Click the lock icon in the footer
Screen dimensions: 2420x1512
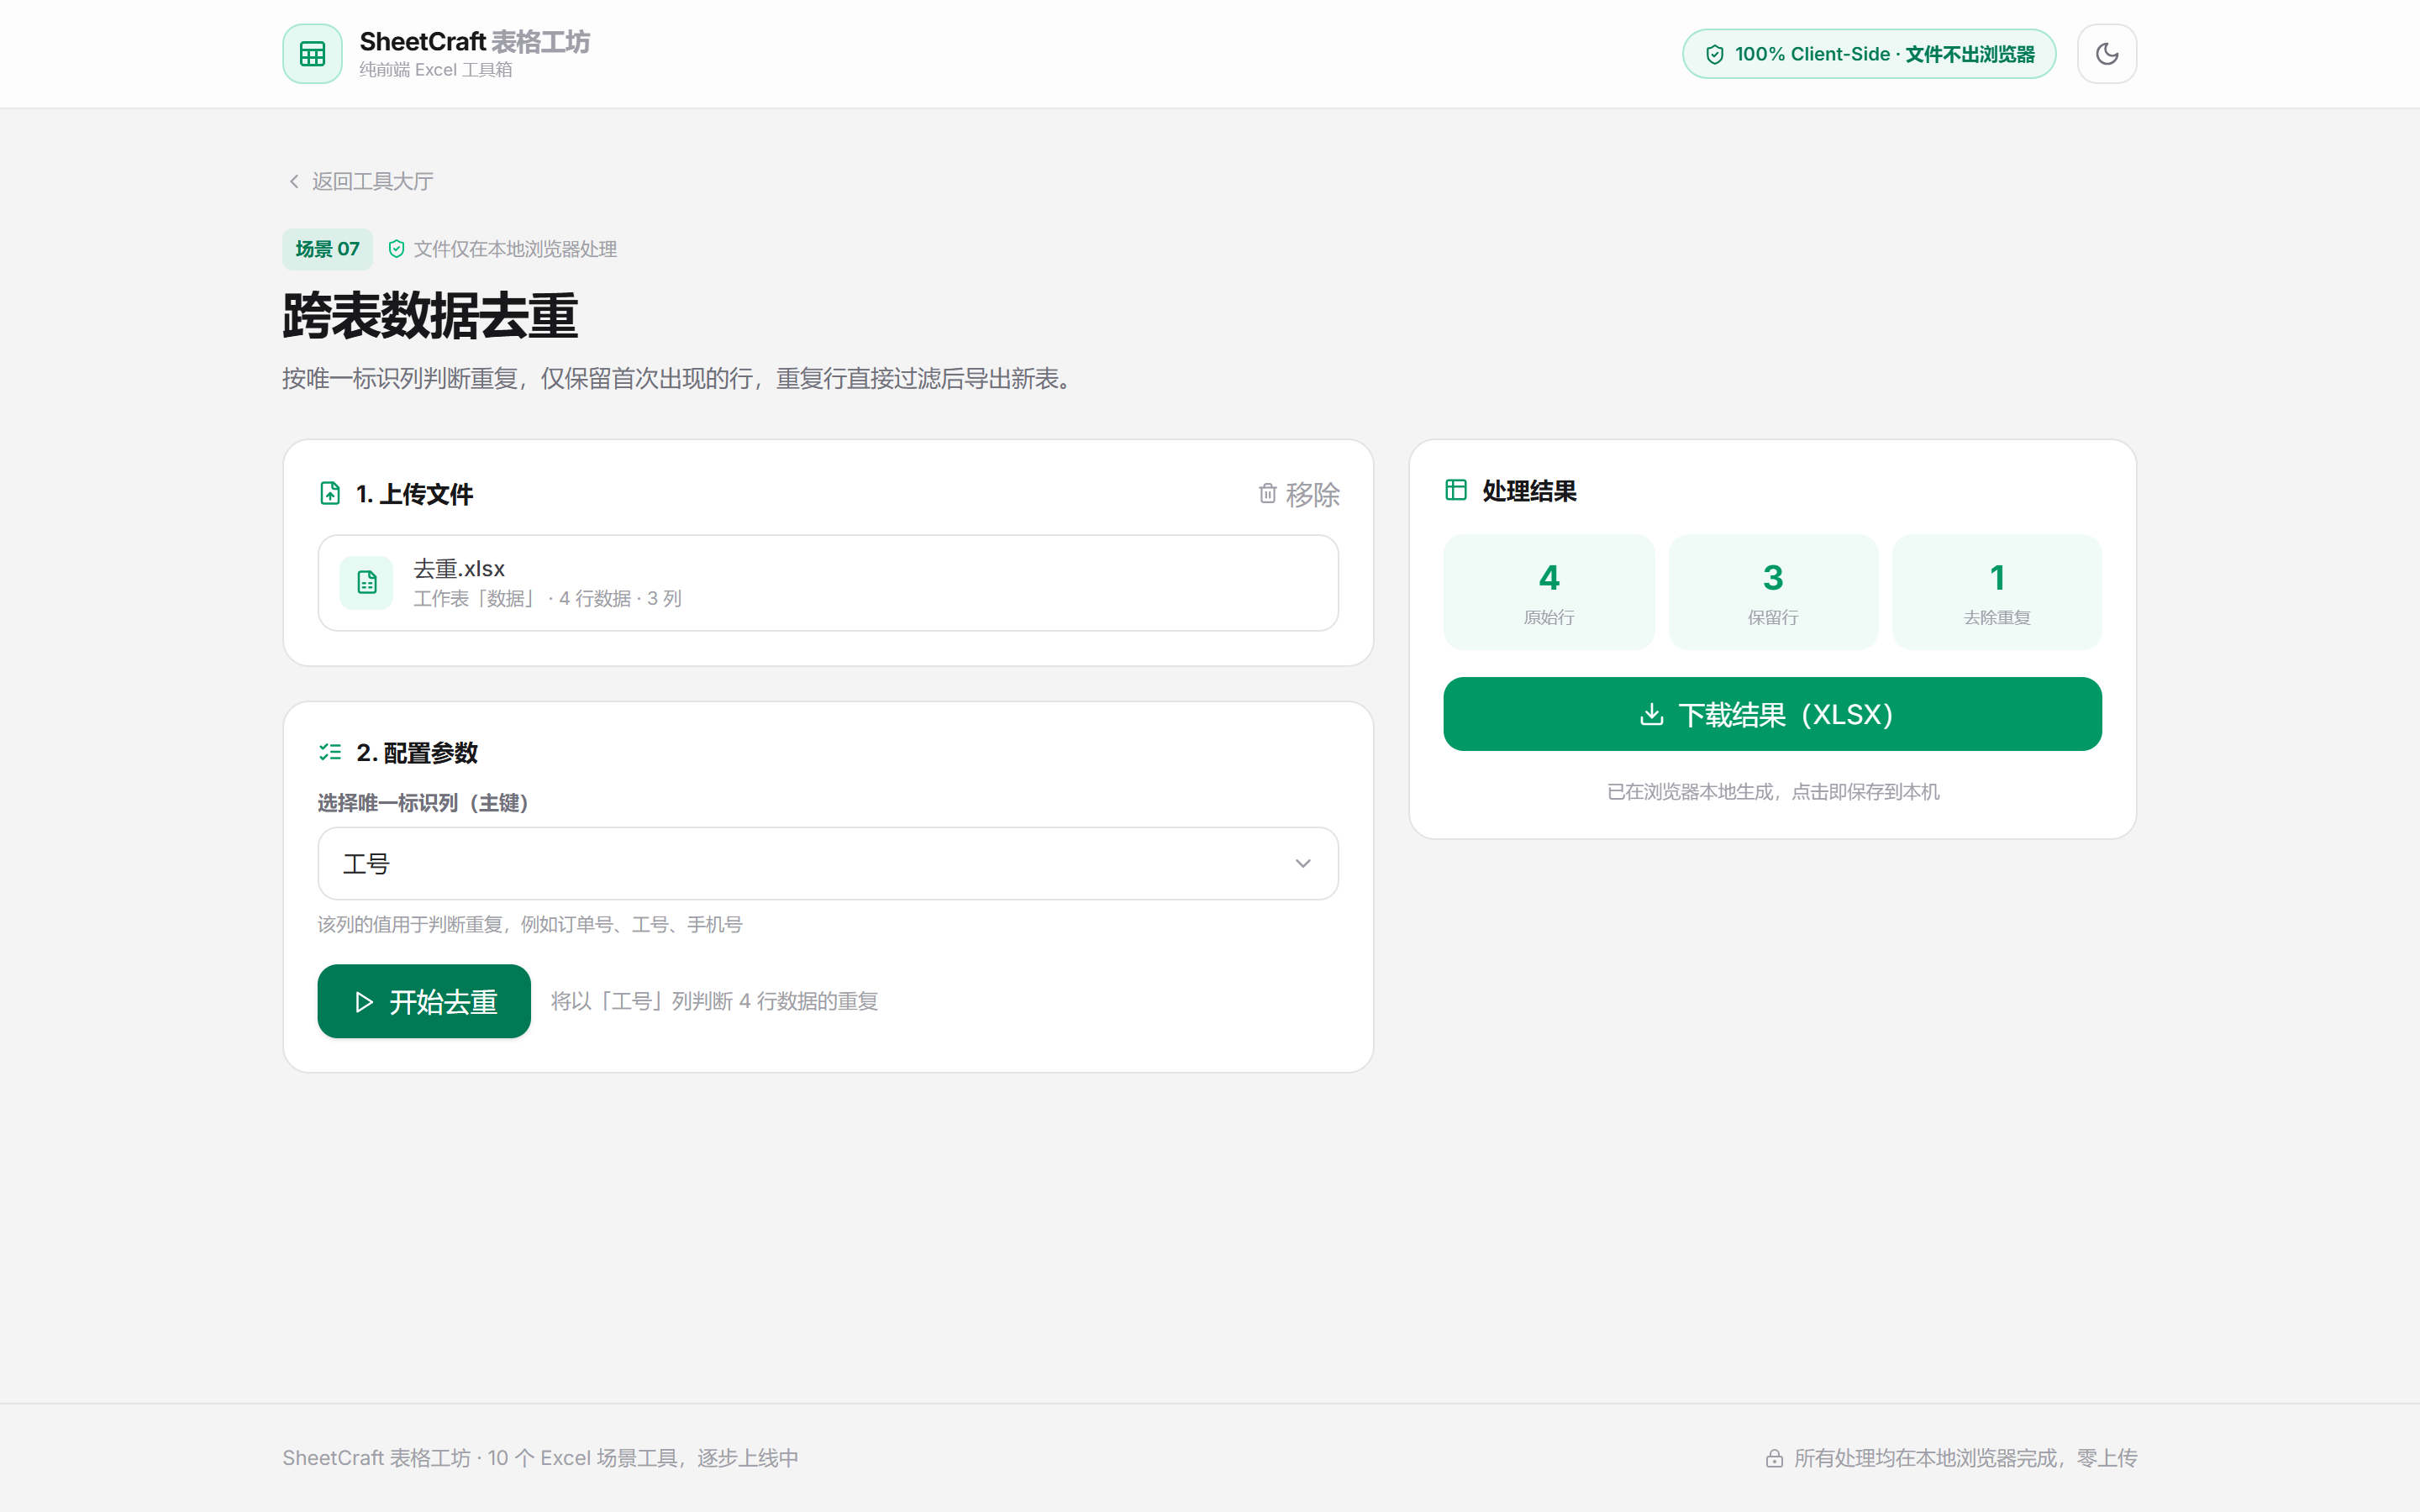pyautogui.click(x=1774, y=1458)
